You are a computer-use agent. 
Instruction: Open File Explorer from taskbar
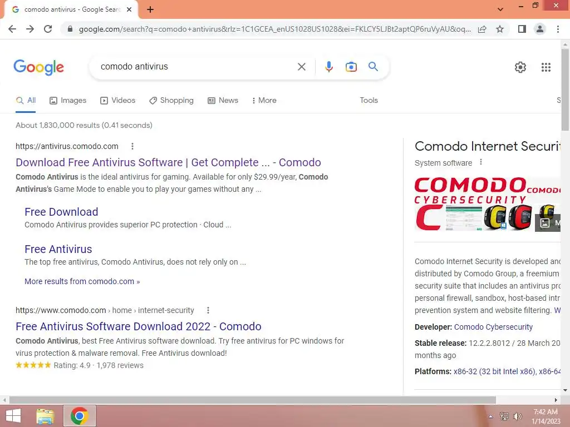pos(46,416)
